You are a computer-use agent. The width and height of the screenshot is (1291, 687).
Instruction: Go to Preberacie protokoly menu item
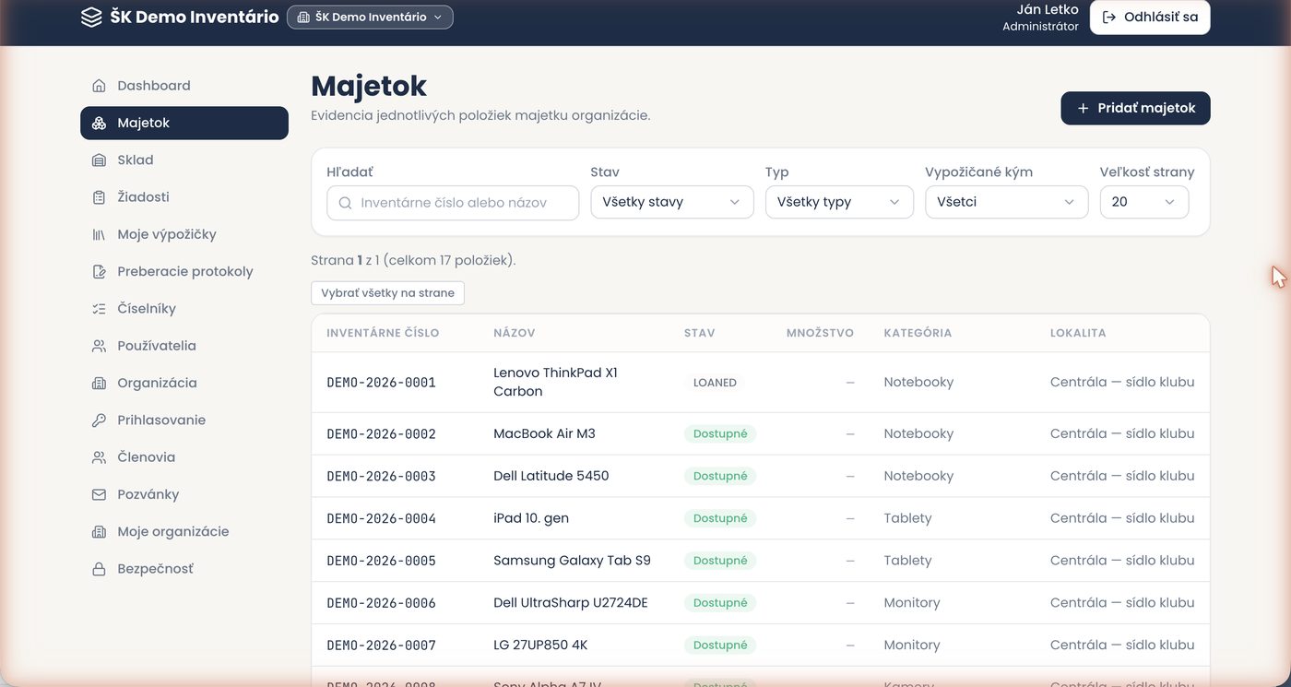184,271
